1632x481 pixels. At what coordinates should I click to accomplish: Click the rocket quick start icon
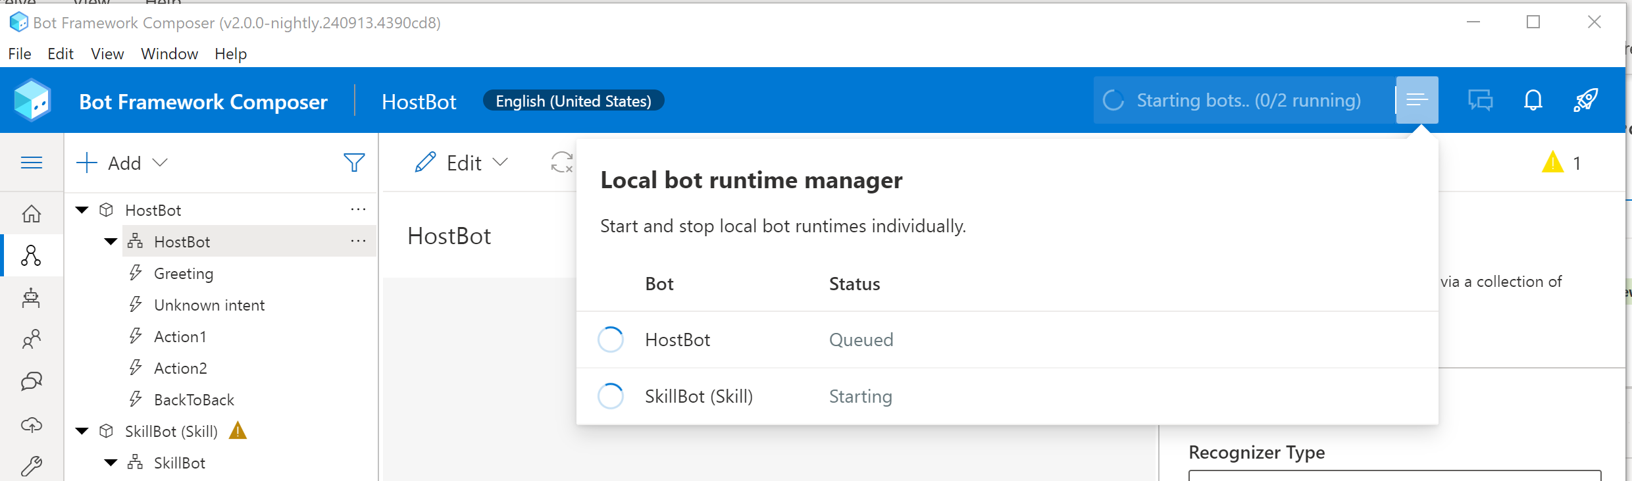(x=1586, y=101)
